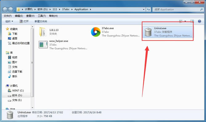This screenshot has width=206, height=122.
Task: Open the 文件(F) menu
Action: click(x=8, y=16)
